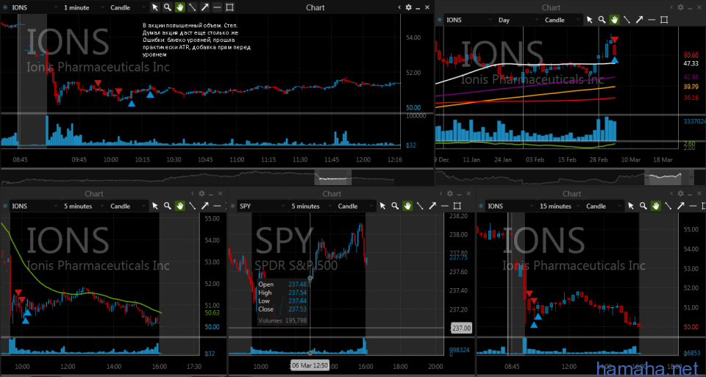Click the 06 Mar 12:50 crosshair date label
Image resolution: width=706 pixels, height=377 pixels.
[310, 365]
